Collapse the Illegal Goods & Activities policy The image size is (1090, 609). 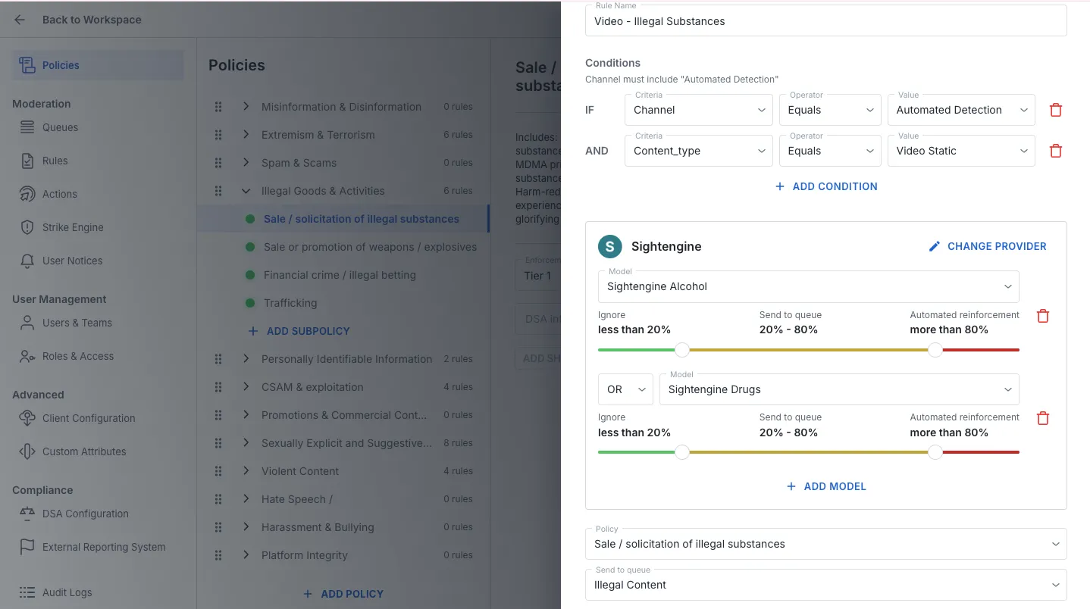point(246,191)
